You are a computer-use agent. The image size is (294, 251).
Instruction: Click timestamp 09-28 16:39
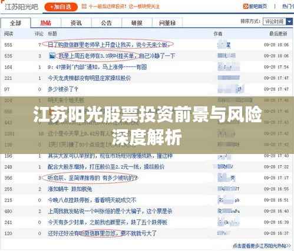click(276, 222)
